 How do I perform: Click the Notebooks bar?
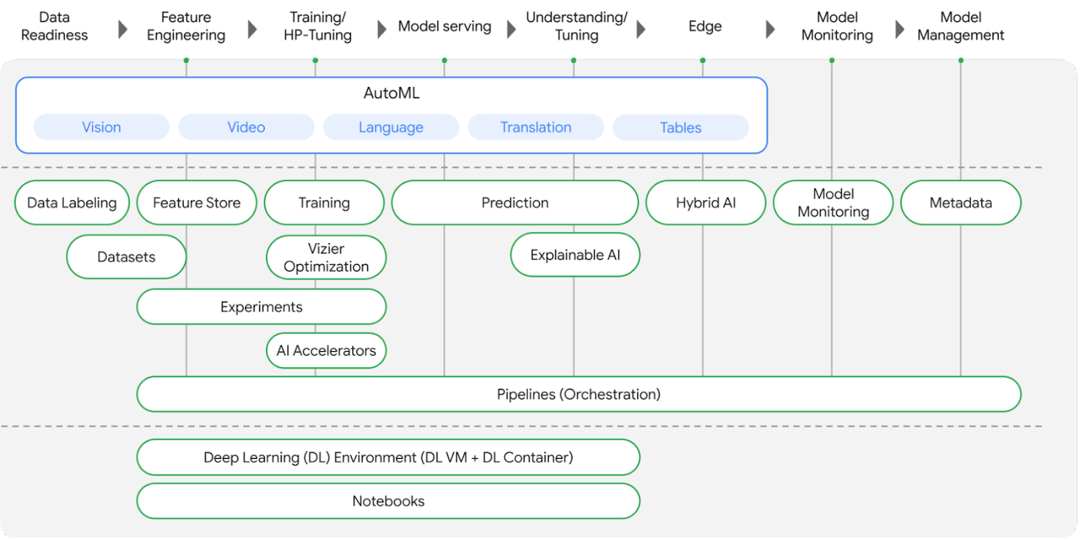point(388,501)
